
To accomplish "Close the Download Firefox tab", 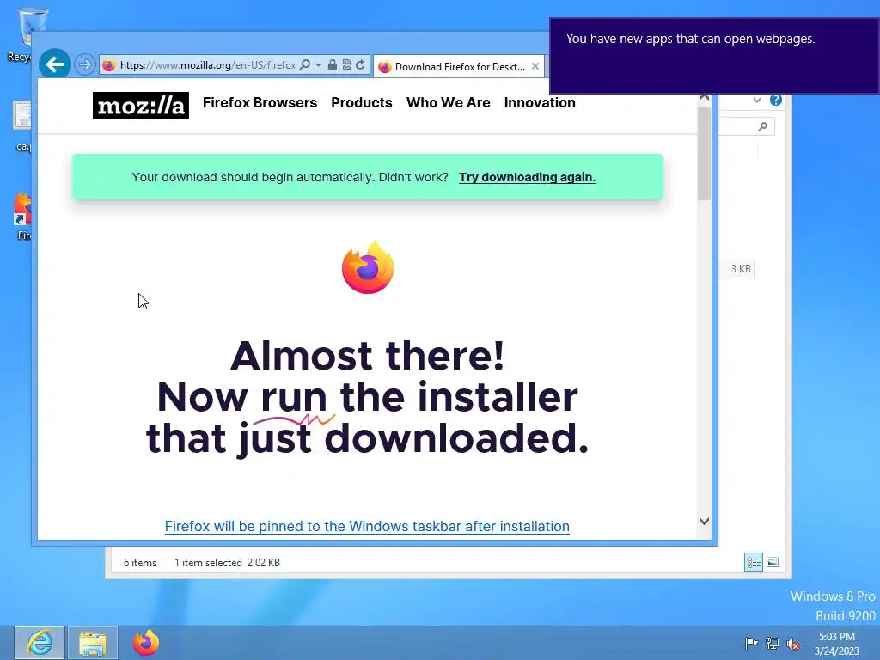I will pyautogui.click(x=535, y=66).
